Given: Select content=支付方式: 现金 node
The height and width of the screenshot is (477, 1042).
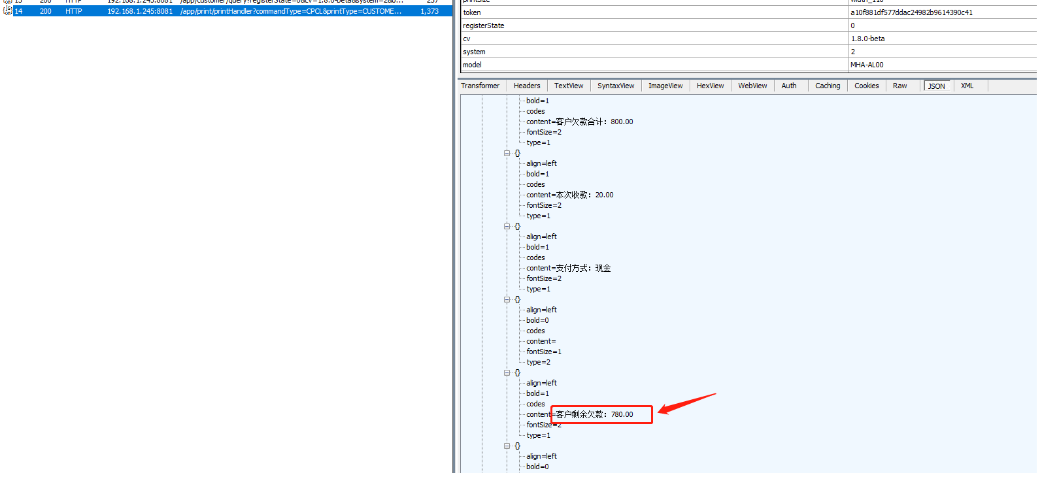Looking at the screenshot, I should [569, 268].
